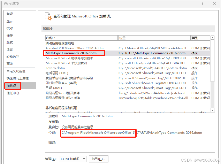
Task: Click the full MathType path under 位置
Action: 132,133
